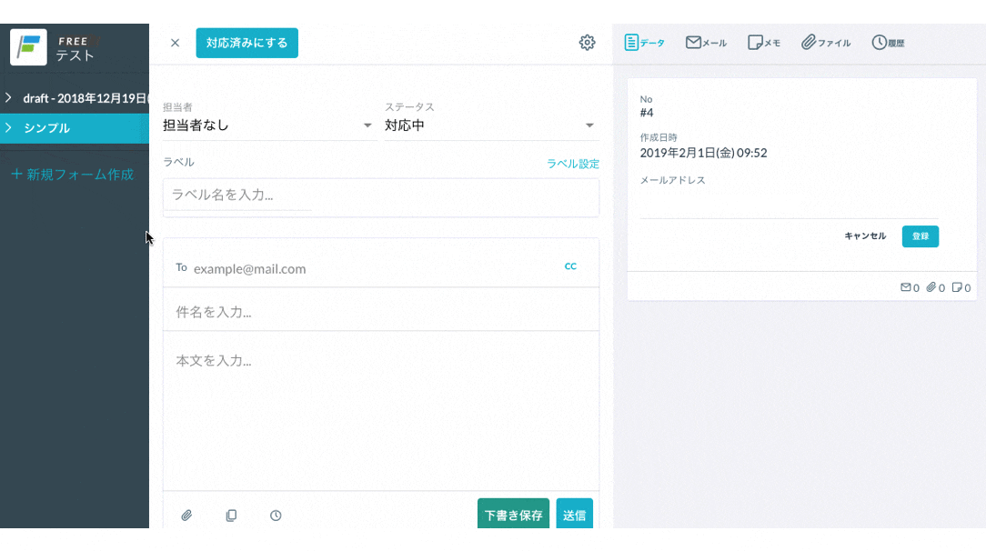Expand the シンプル form tree item

coord(8,128)
